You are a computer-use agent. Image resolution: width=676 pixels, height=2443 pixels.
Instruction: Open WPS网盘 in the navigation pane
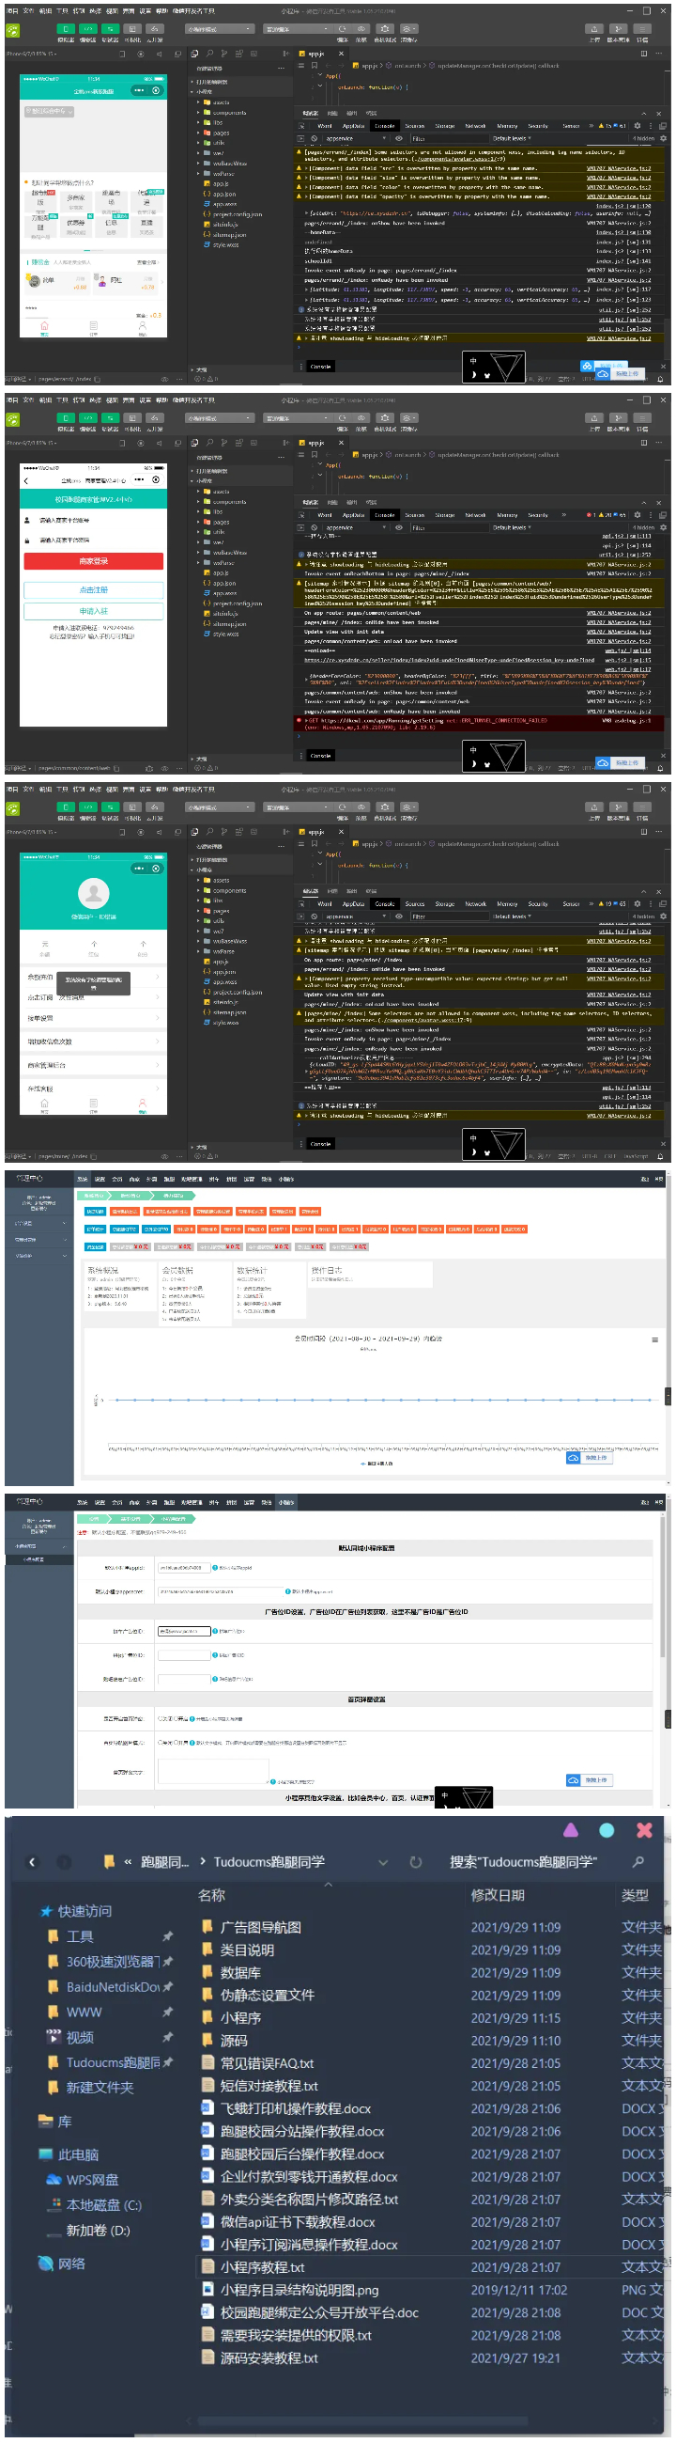tap(91, 2180)
